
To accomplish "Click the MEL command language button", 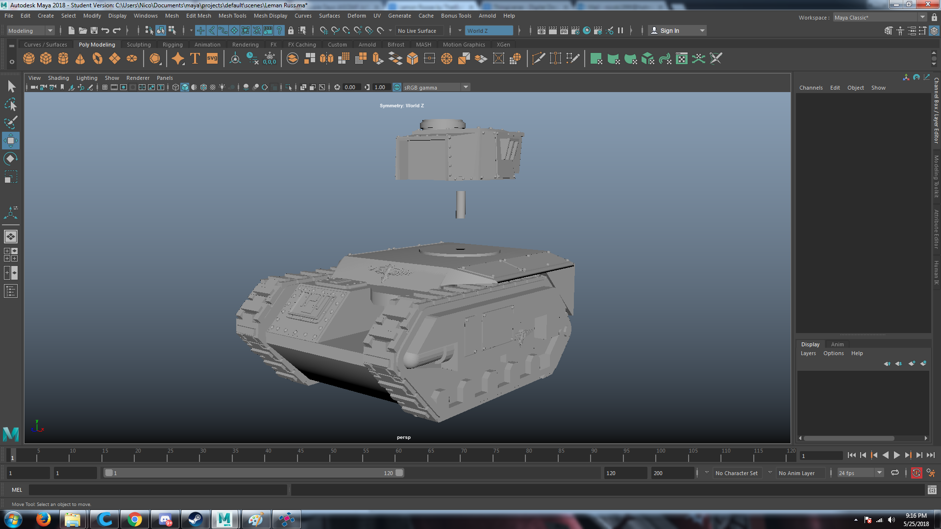I will (x=17, y=490).
